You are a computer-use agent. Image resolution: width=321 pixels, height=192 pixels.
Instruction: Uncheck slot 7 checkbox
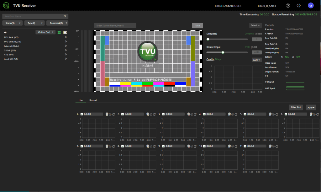(82, 146)
